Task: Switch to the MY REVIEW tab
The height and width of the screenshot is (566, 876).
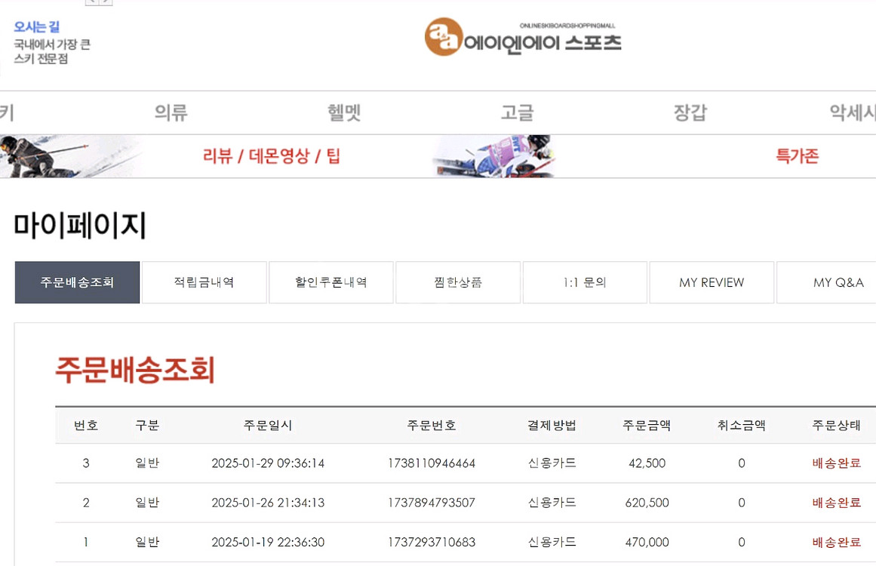Action: click(x=712, y=281)
